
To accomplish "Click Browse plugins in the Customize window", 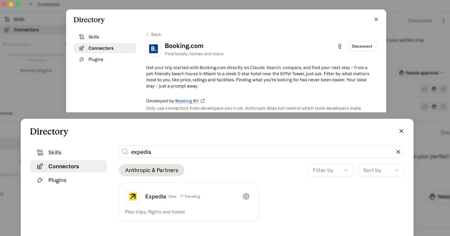I will pos(36,70).
